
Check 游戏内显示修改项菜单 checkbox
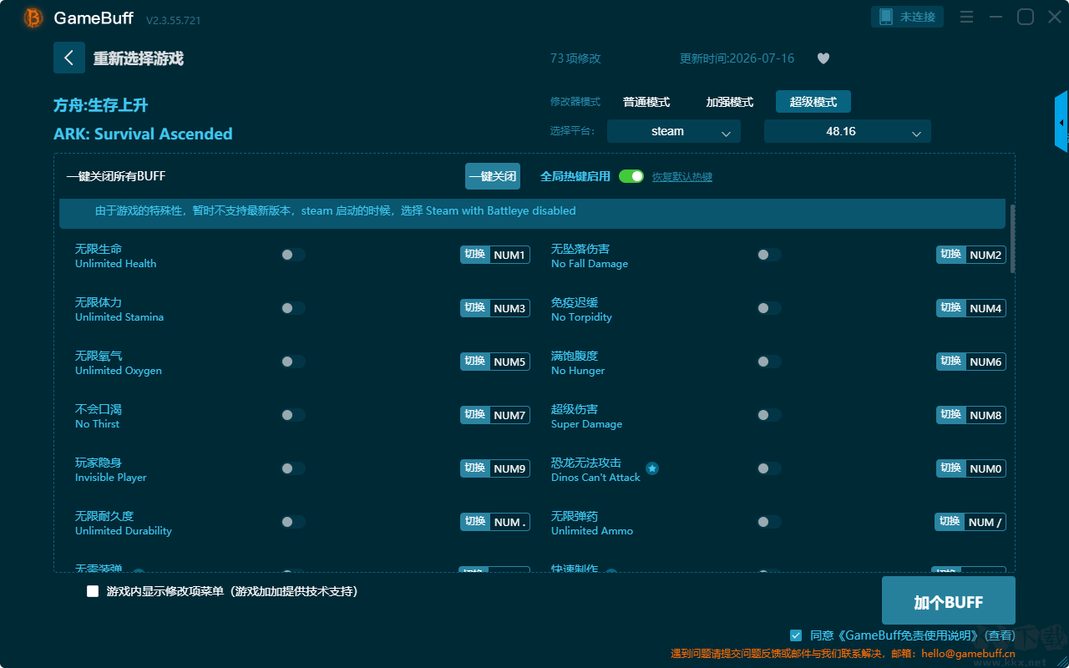tap(93, 591)
